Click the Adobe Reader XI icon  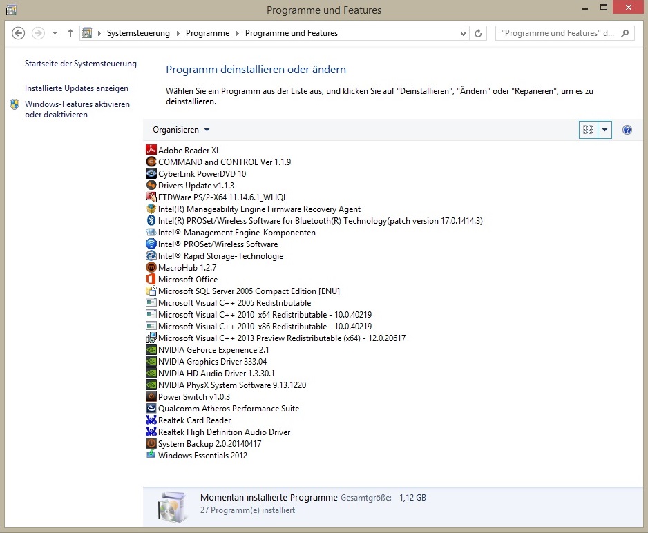point(151,150)
